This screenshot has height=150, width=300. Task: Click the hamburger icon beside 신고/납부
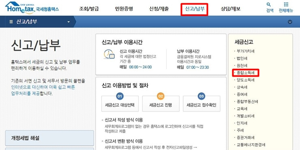coord(11,21)
